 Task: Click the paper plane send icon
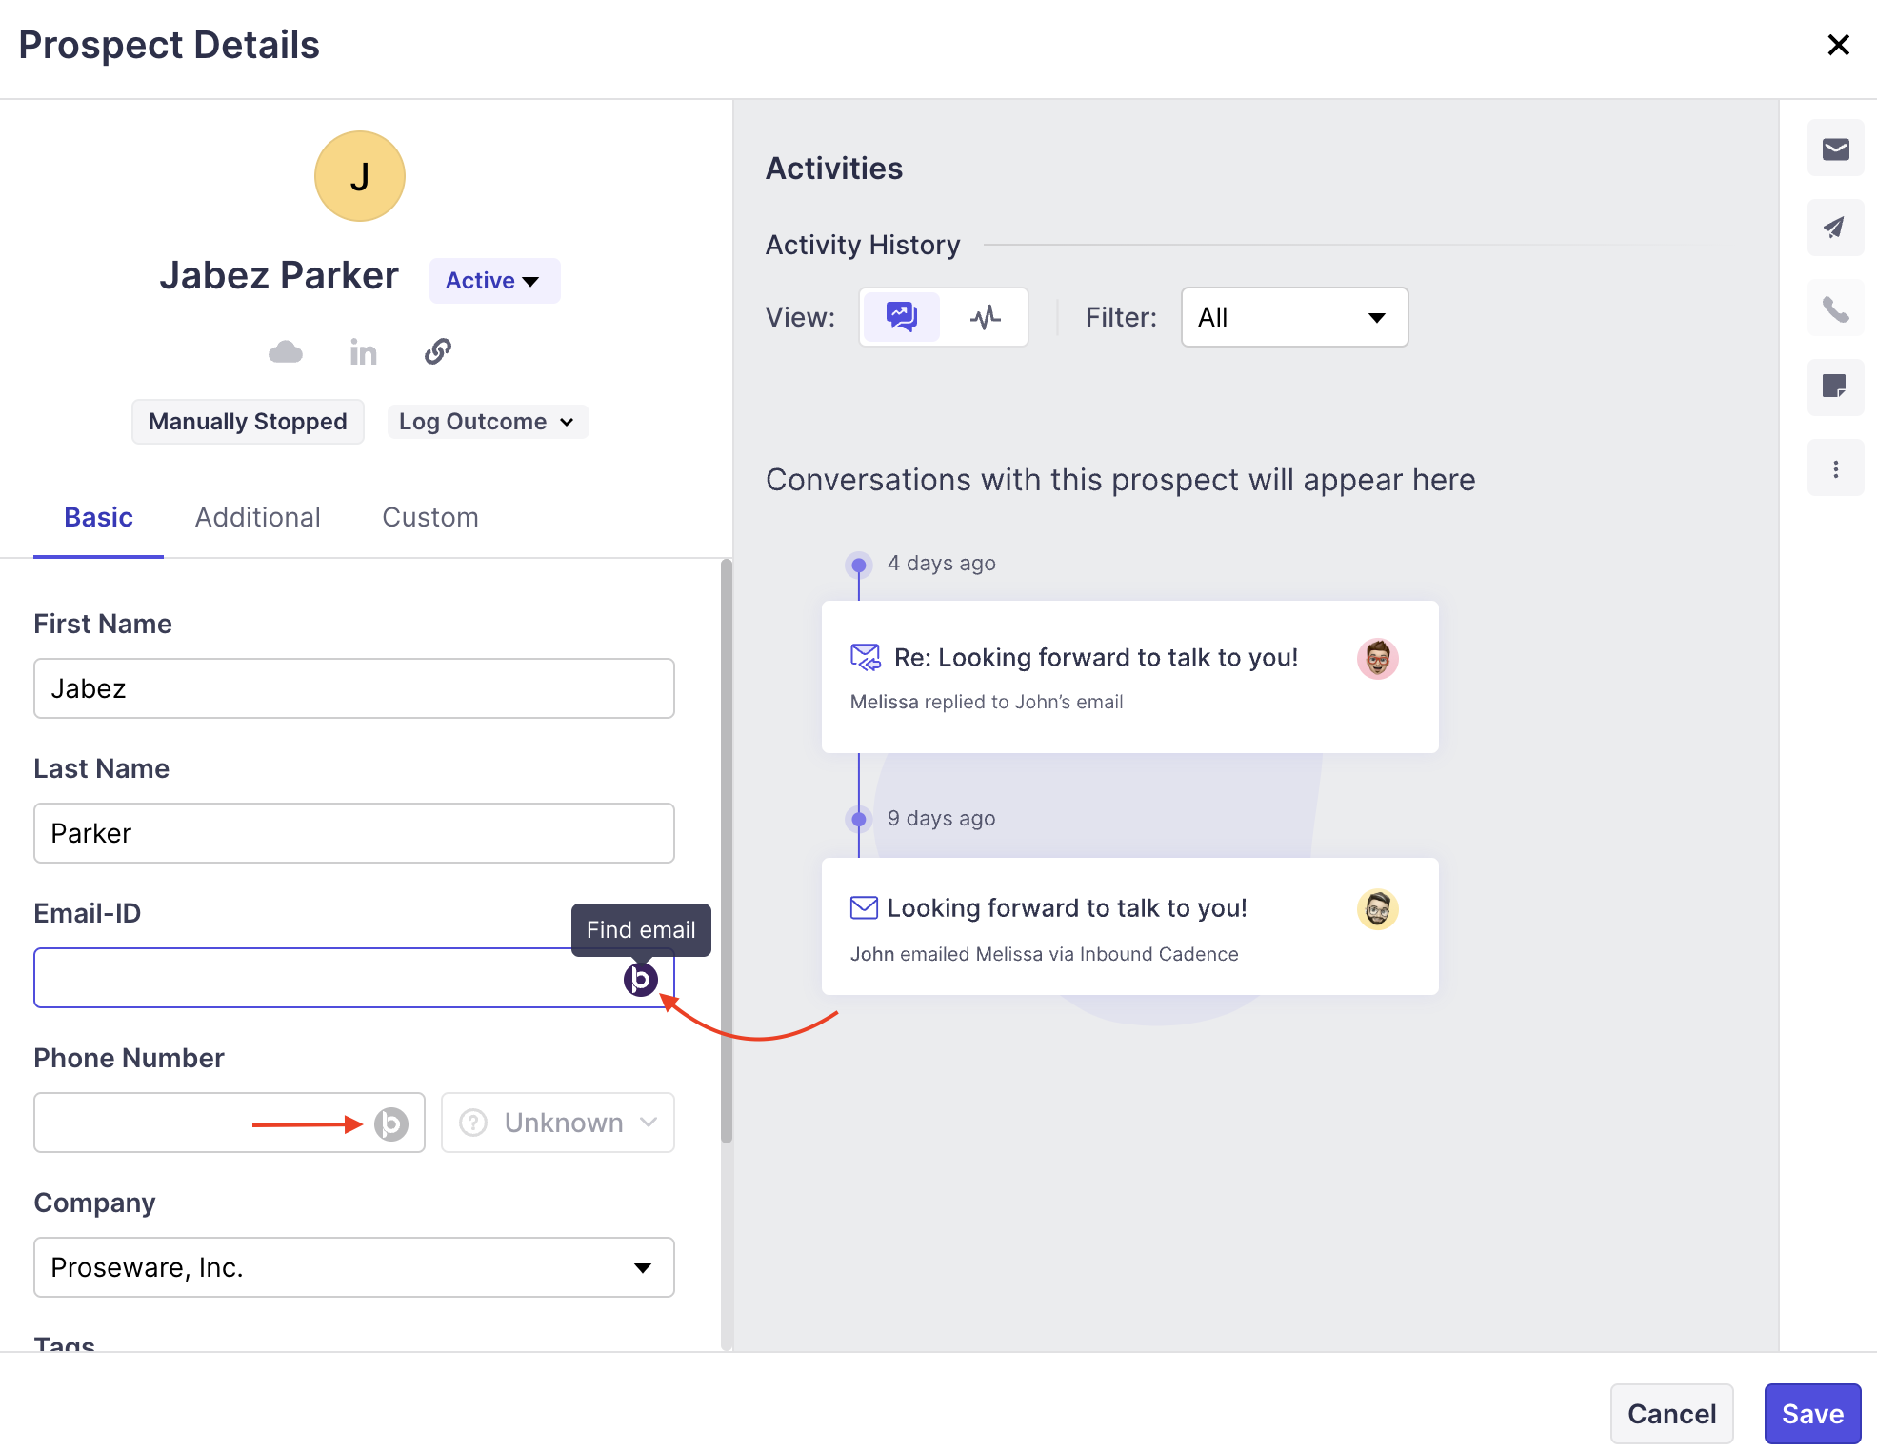[1835, 229]
